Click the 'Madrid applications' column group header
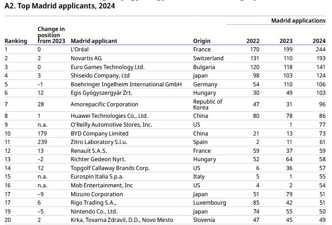332x225 pixels. pyautogui.click(x=298, y=21)
